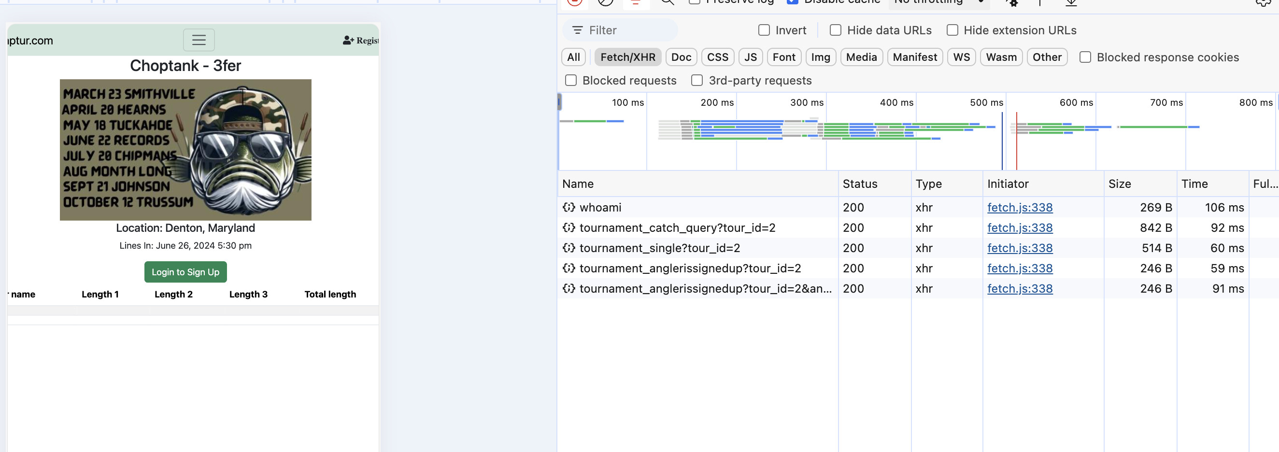Viewport: 1279px width, 452px height.
Task: Enable Hide extension URLs
Action: pos(952,30)
